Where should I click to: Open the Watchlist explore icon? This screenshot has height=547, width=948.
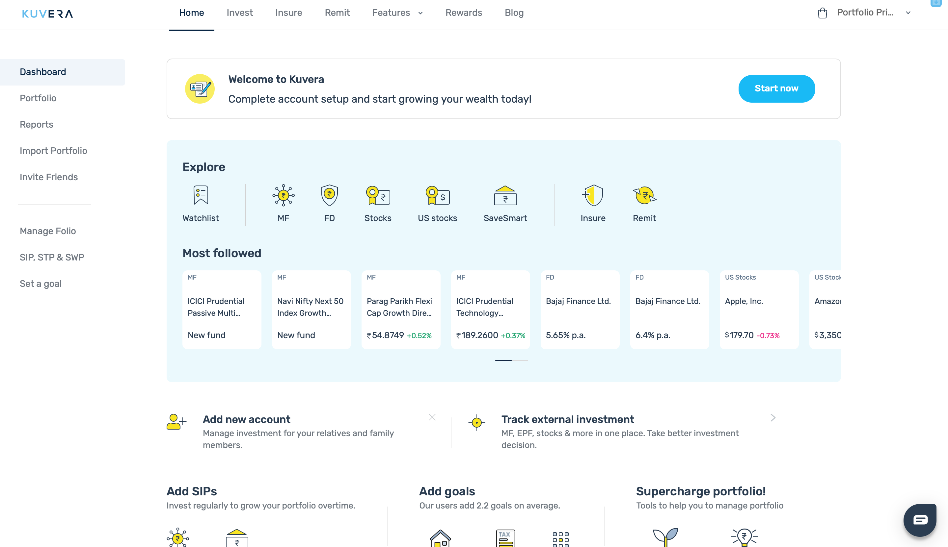point(201,195)
